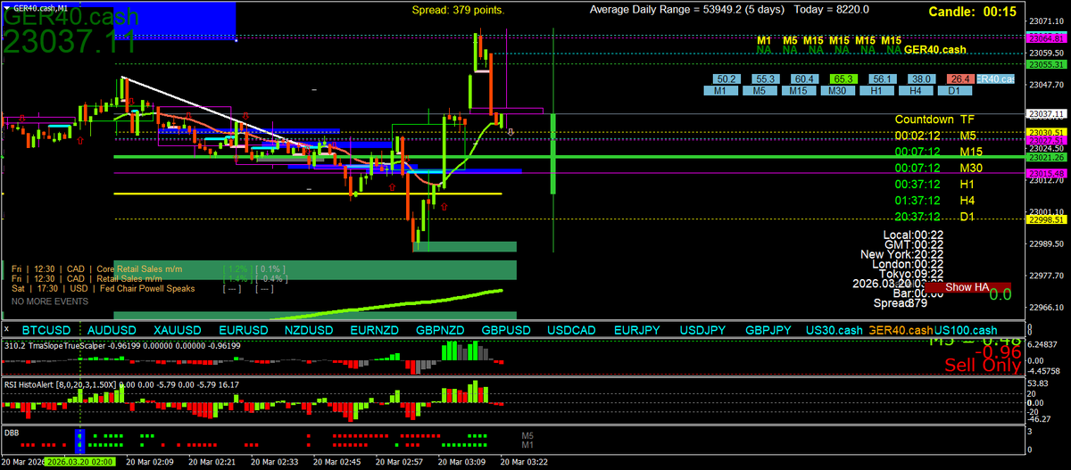1071x470 pixels.
Task: Select the H4 timeframe button
Action: coord(917,91)
